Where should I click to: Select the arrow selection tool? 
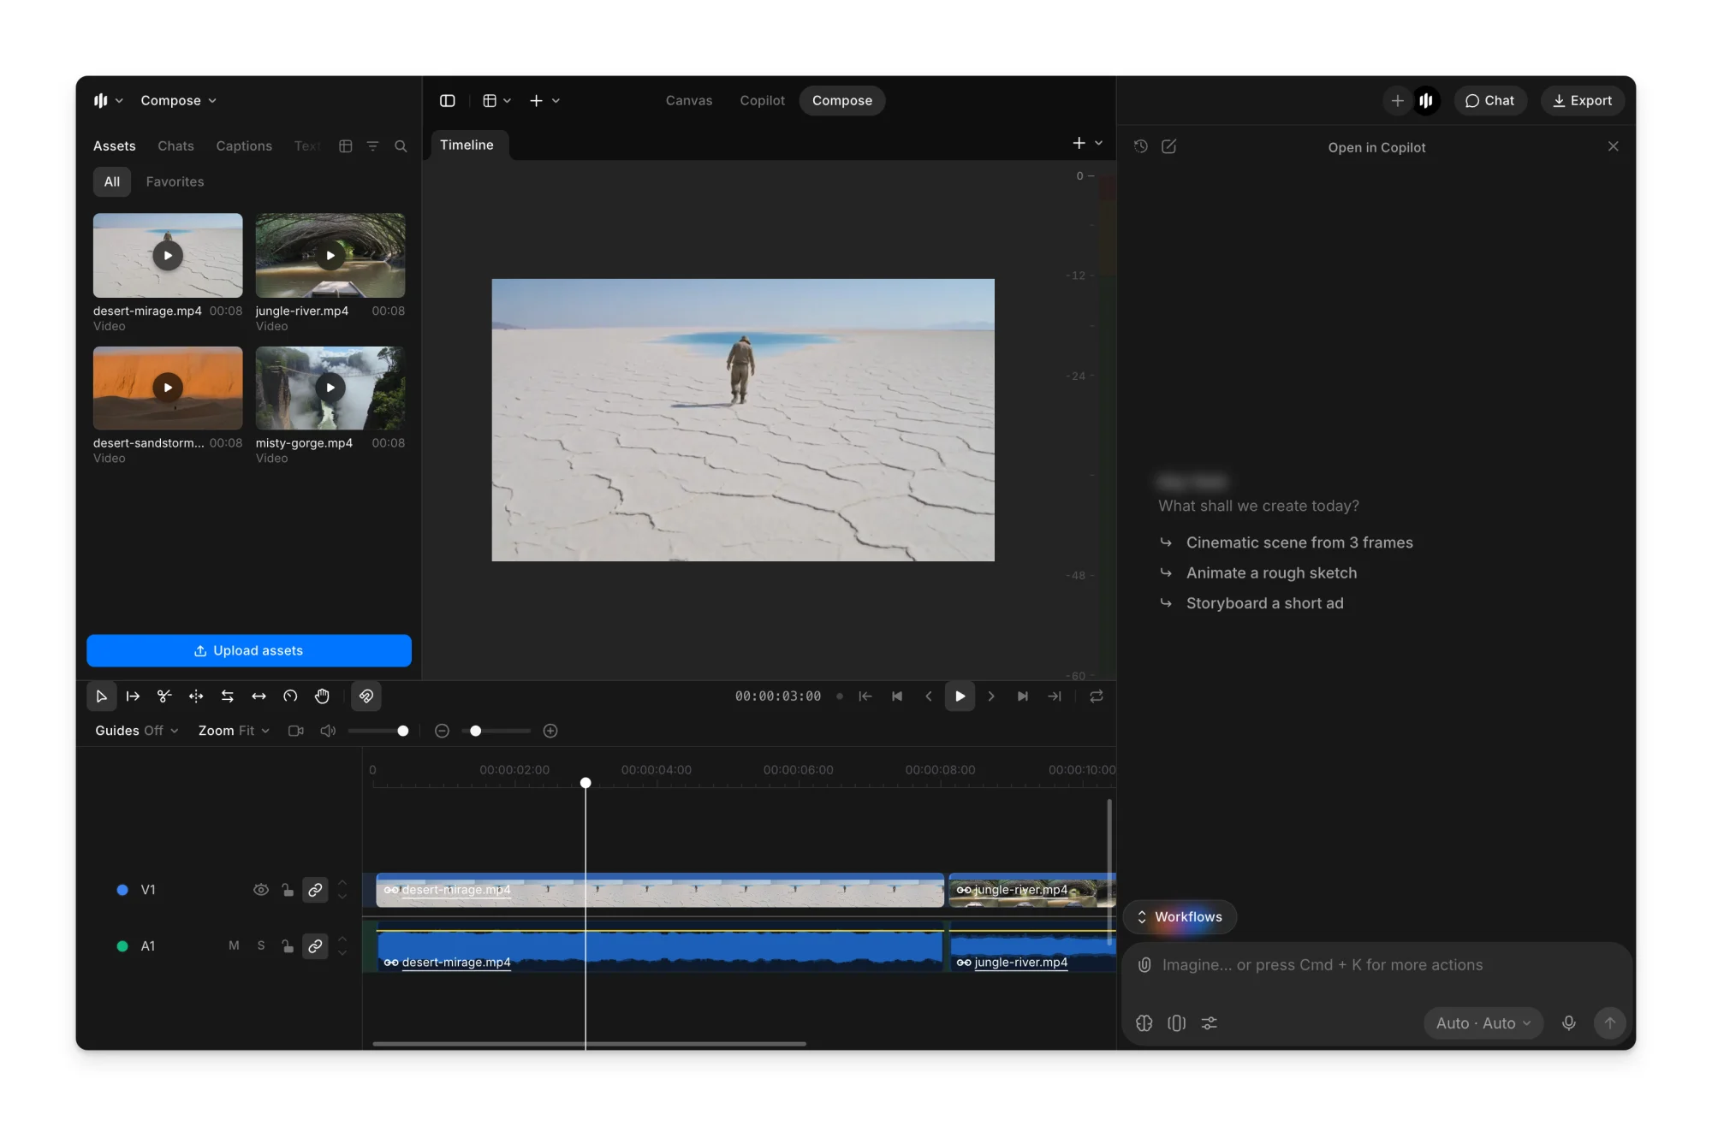(x=101, y=696)
